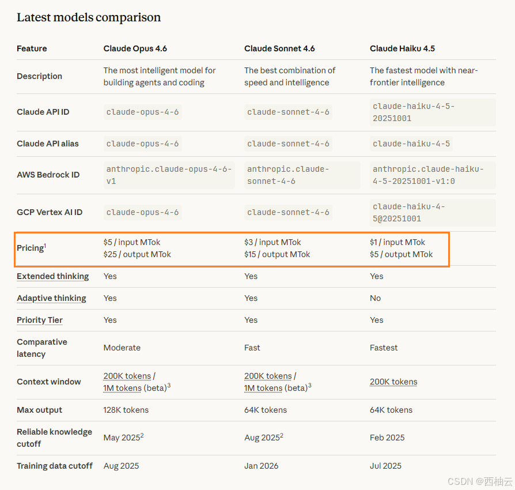Viewport: 515px width, 490px height.
Task: Click the '$25 / output MTok' price
Action: click(x=137, y=254)
